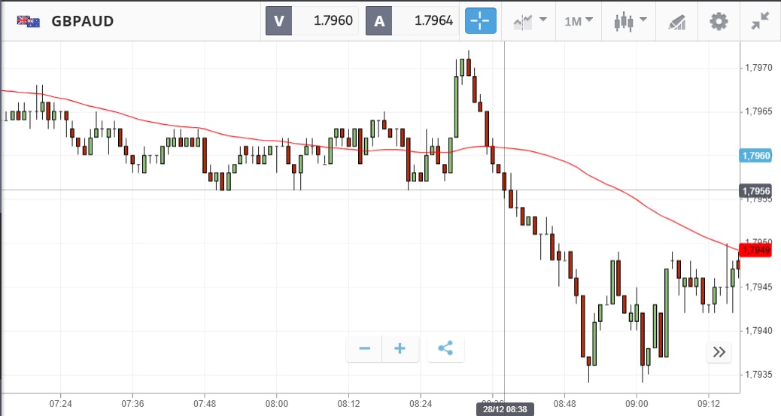This screenshot has width=781, height=416.
Task: Open the indicators dropdown
Action: click(x=530, y=21)
